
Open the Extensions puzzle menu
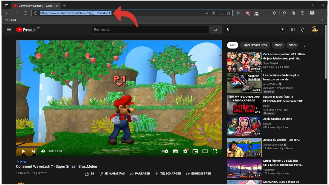(x=275, y=13)
